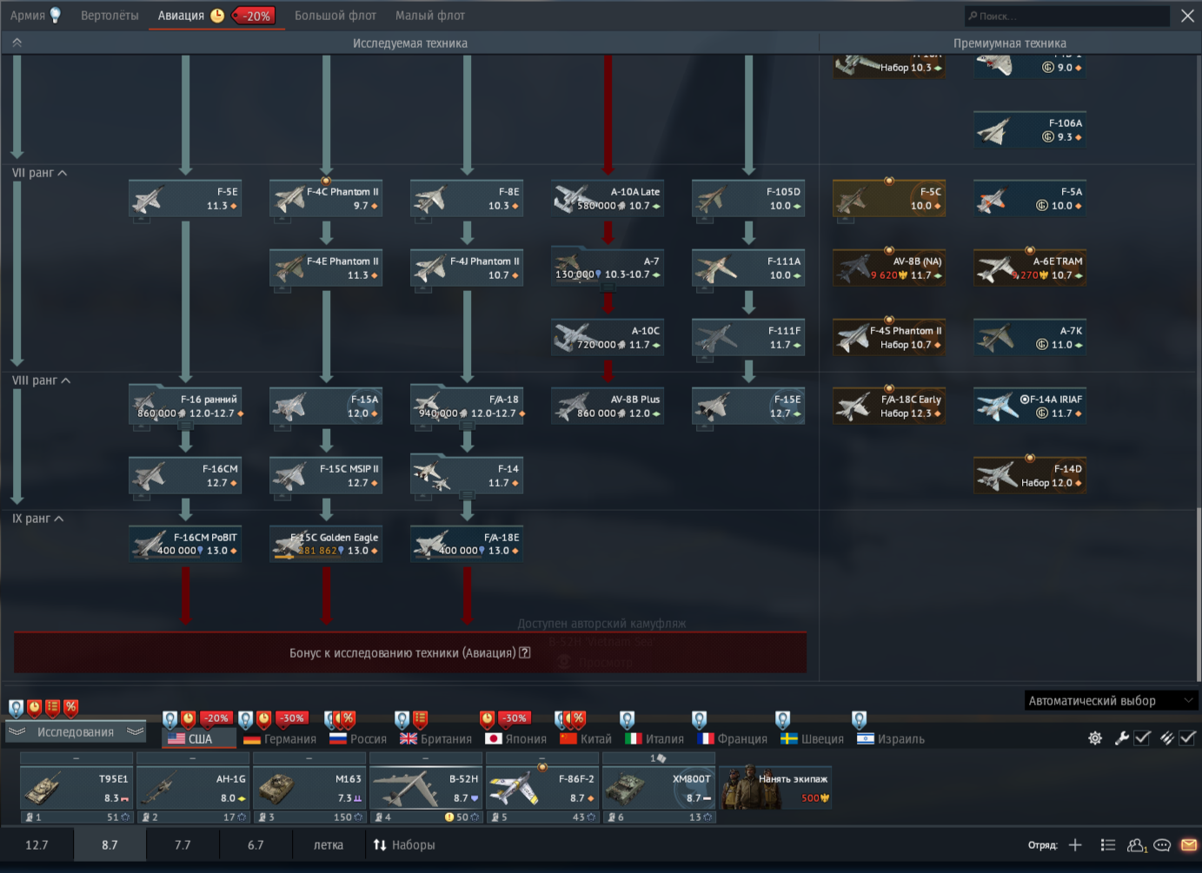Open the contacts icon in the bottom bar
Image resolution: width=1202 pixels, height=873 pixels.
tap(1137, 844)
